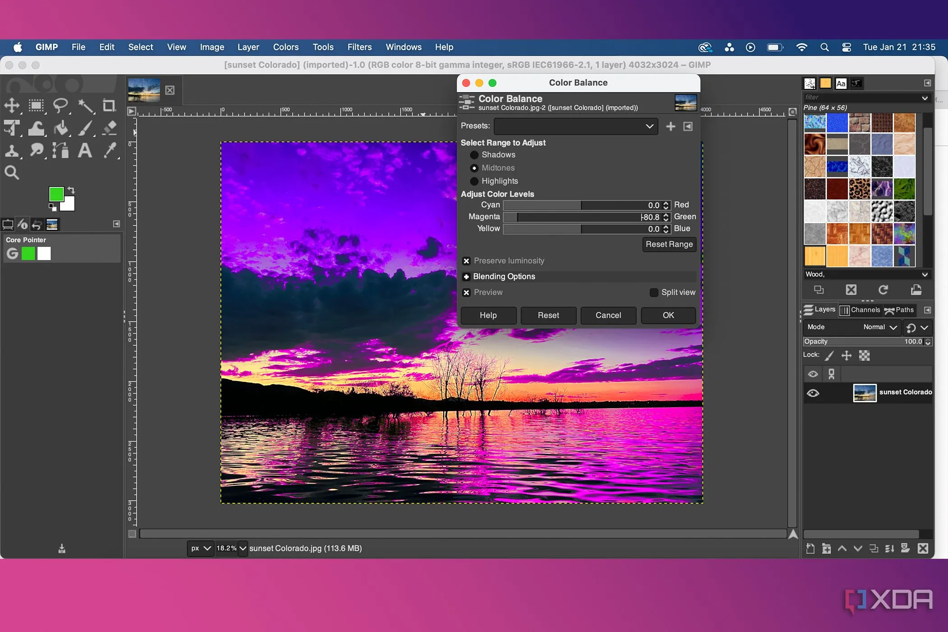Open the Windows menu

404,47
